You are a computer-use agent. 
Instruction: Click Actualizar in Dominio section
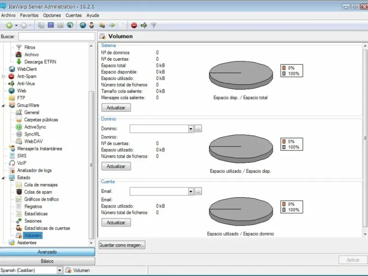tap(116, 167)
